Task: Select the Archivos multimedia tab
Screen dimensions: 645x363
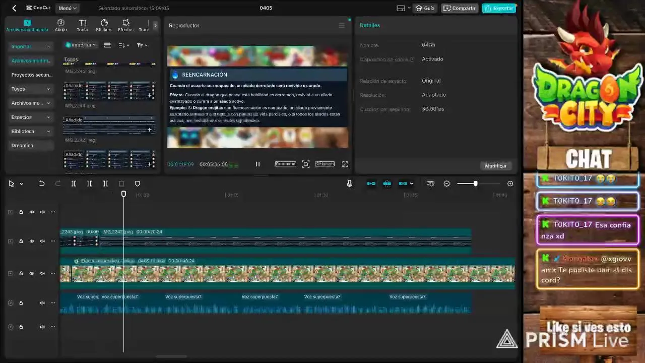Action: (27, 25)
